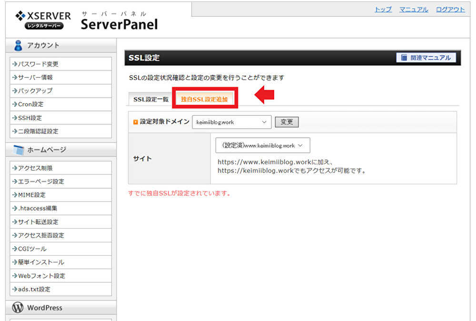Switch to the SSL設定一覧 tab
Image resolution: width=476 pixels, height=321 pixels.
[x=151, y=99]
